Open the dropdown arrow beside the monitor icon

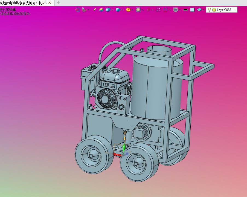(180, 10)
